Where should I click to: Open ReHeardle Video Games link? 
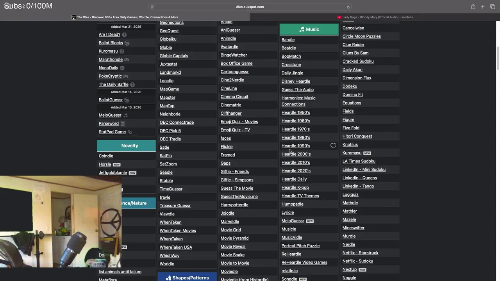pos(304,262)
